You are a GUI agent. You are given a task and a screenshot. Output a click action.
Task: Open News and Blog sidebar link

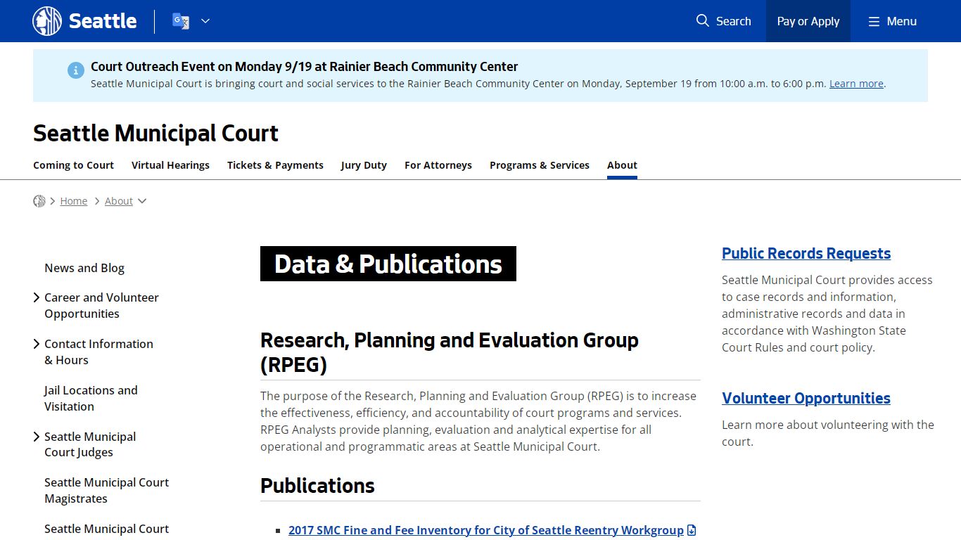coord(84,268)
